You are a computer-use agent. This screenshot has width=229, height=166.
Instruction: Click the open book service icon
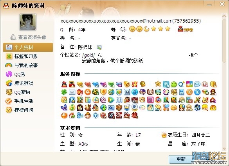(x=119, y=100)
